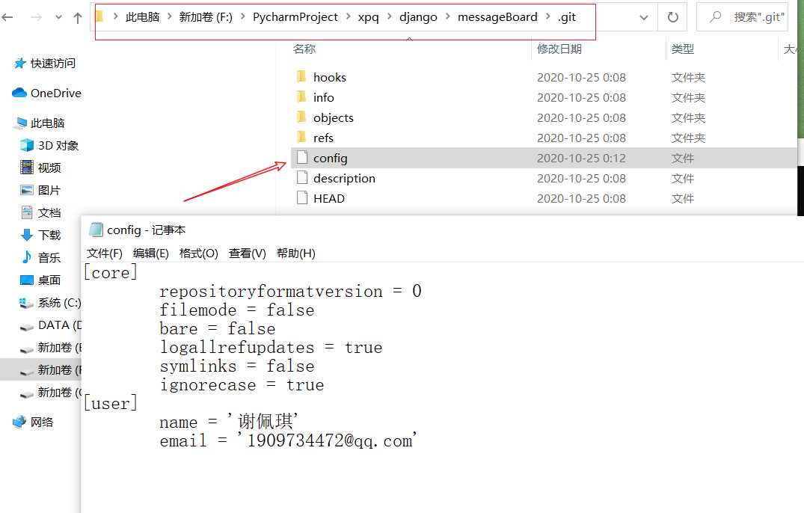This screenshot has width=804, height=513.
Task: Open 格式(O) menu in Notepad
Action: coord(199,254)
